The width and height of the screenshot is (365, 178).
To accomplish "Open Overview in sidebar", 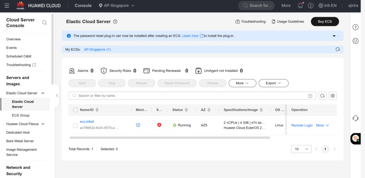I will (14, 39).
